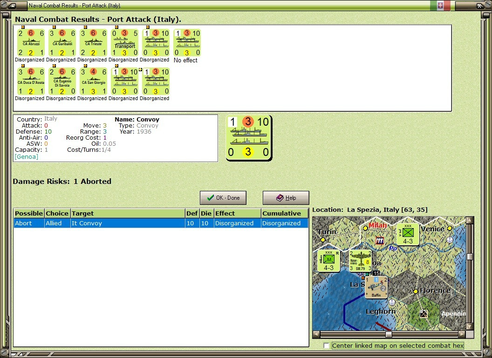Select the CA Duca D'Aosta counter

tap(31, 81)
